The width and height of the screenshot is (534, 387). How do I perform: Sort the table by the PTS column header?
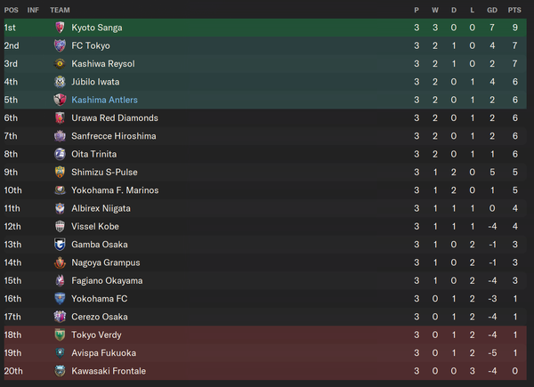[514, 10]
